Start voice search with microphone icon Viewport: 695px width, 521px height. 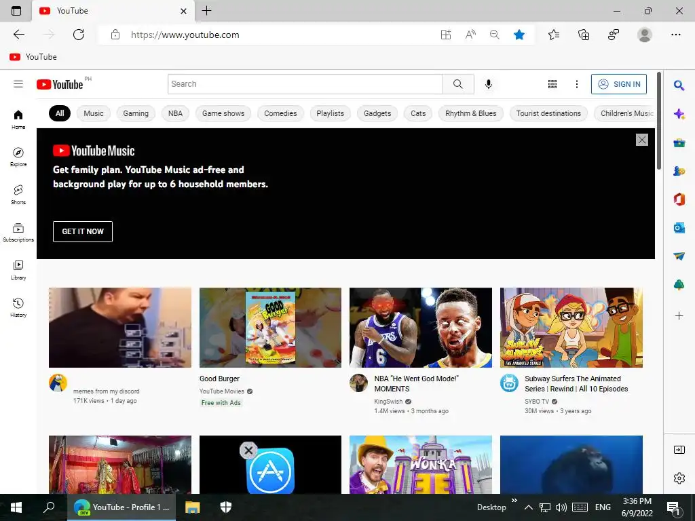click(x=488, y=84)
